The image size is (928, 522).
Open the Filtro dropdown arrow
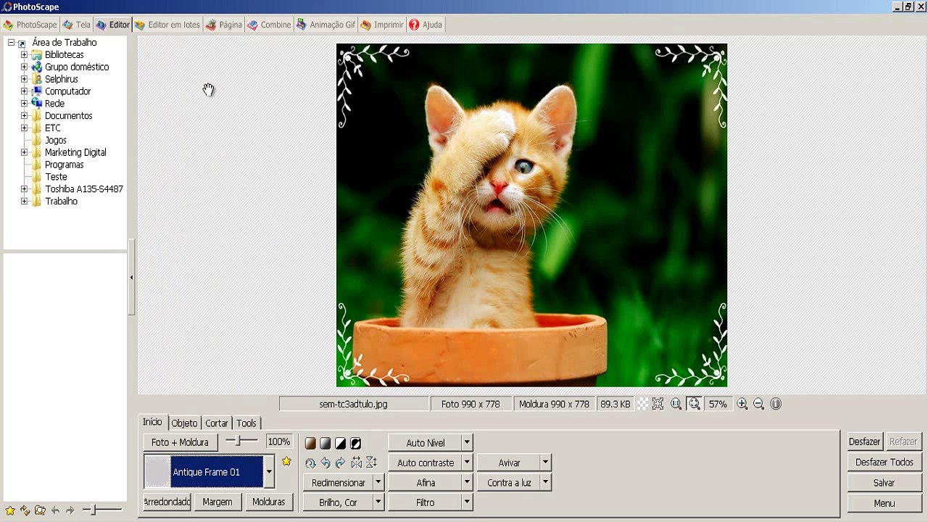pyautogui.click(x=467, y=502)
